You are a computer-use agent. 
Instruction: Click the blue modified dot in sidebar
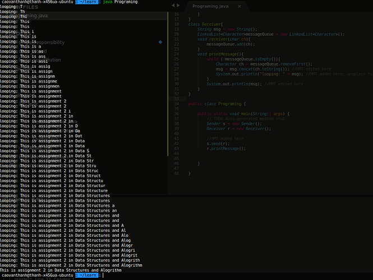point(160,42)
